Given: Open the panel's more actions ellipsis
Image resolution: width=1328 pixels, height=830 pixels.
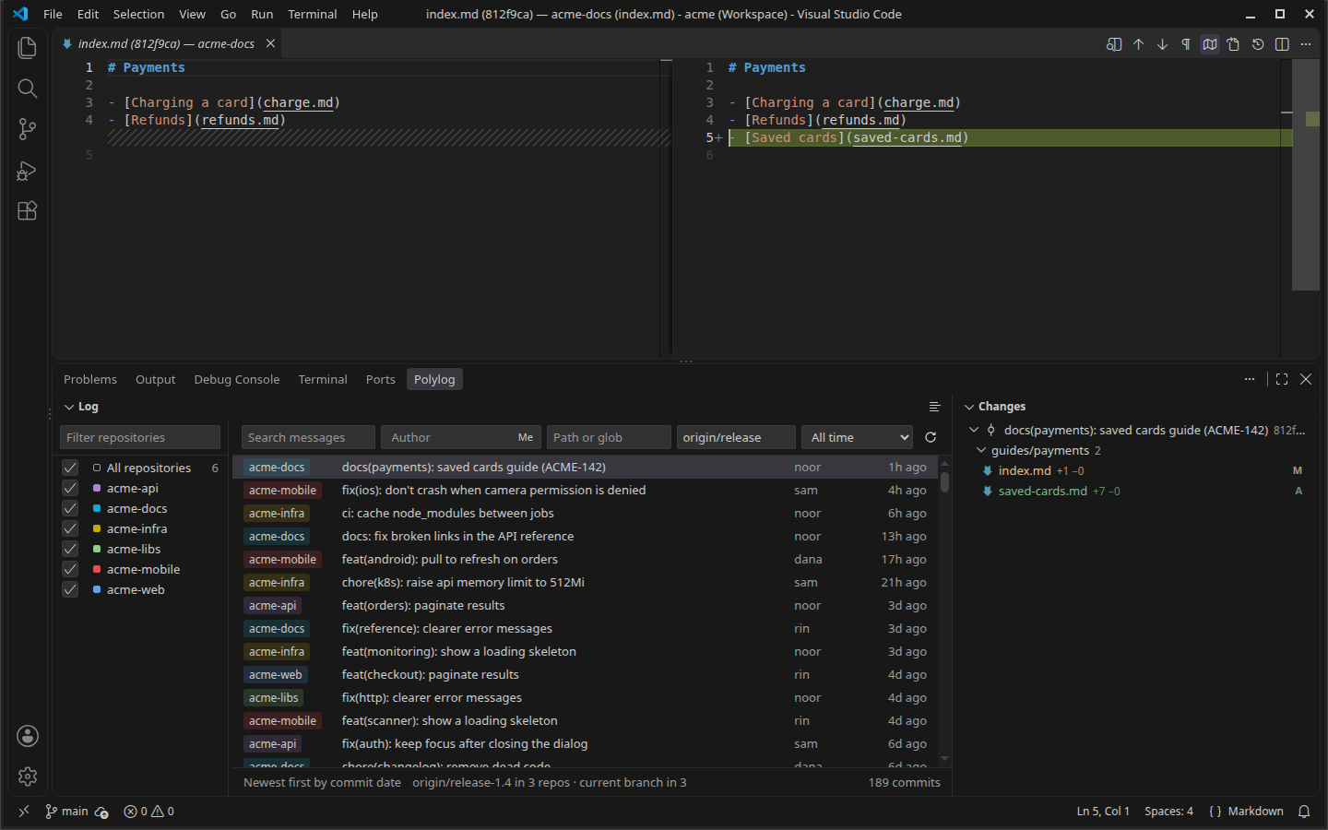Looking at the screenshot, I should coord(1250,379).
